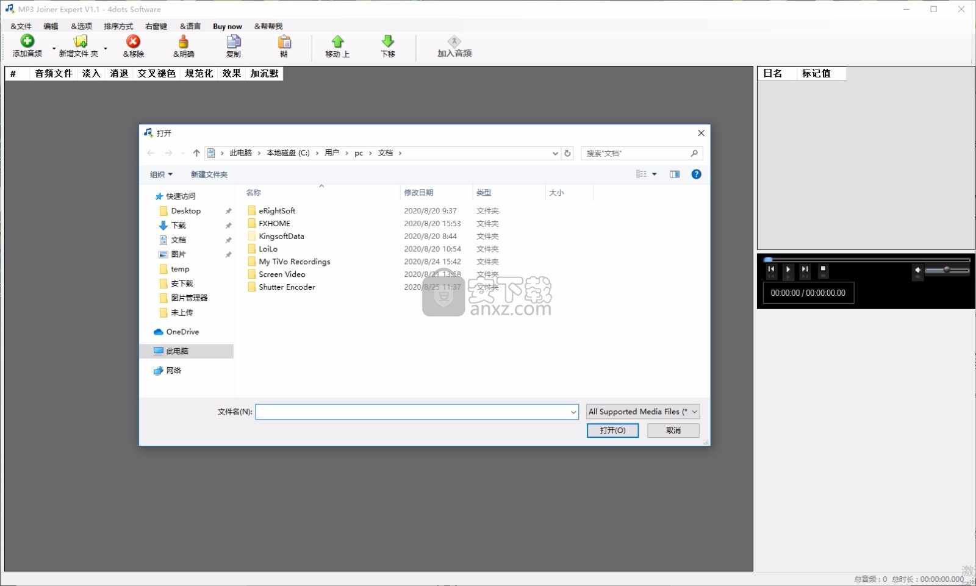Click the Join Audio (加入音频) icon
This screenshot has width=976, height=586.
tap(454, 41)
